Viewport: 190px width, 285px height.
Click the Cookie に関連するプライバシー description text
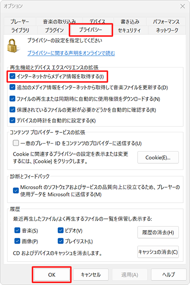tap(70, 158)
